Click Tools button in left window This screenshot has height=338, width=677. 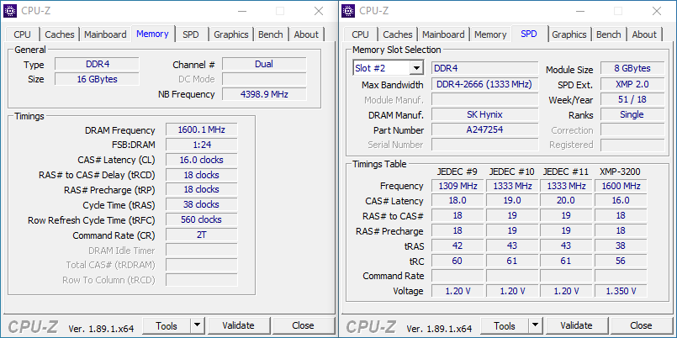click(167, 325)
